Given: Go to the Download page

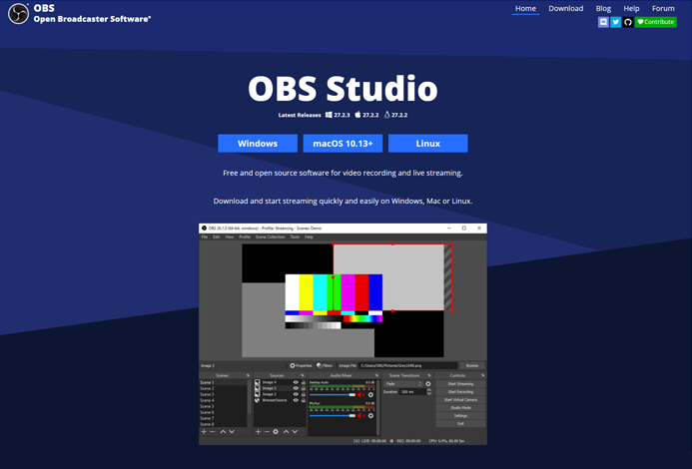Looking at the screenshot, I should click(566, 8).
